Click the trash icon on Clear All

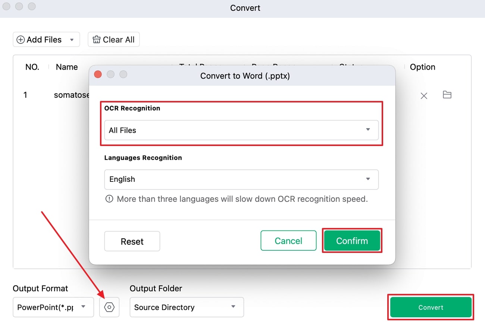click(97, 39)
